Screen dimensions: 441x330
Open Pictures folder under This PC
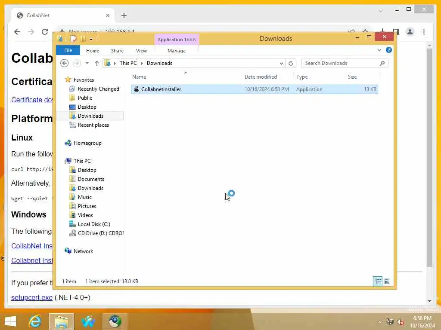(87, 206)
